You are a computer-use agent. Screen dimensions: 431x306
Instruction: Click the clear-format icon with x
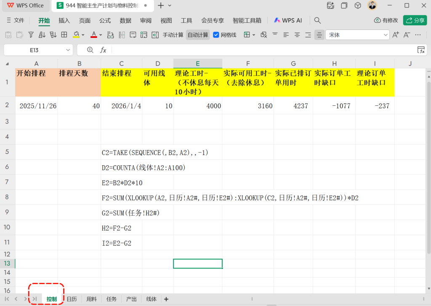tap(264, 35)
